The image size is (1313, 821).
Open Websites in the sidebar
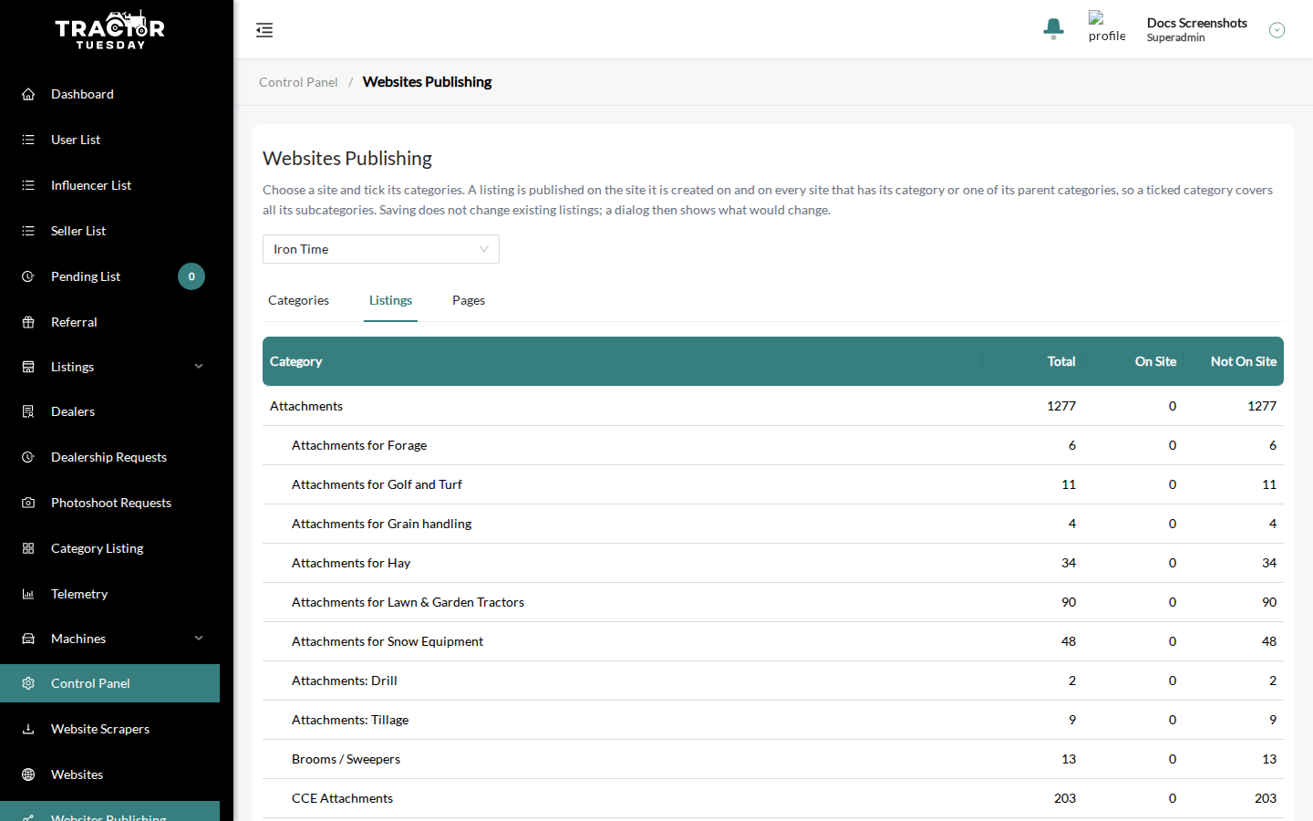tap(109, 774)
